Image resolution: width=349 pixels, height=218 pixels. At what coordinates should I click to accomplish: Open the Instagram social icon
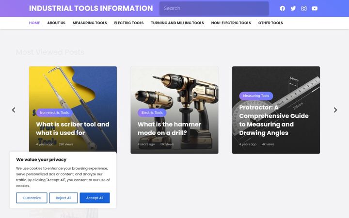[x=304, y=8]
